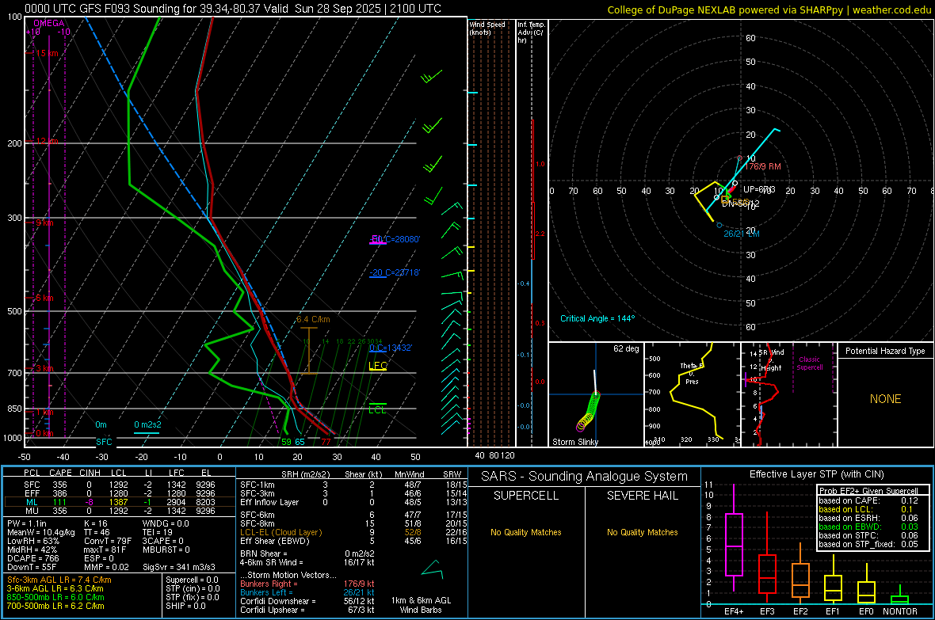Click the SEVERE HAIL column header

642,496
